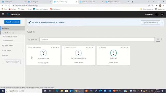The image size is (166, 93).
Task: Switch to grid view of assets
Action: [158, 39]
